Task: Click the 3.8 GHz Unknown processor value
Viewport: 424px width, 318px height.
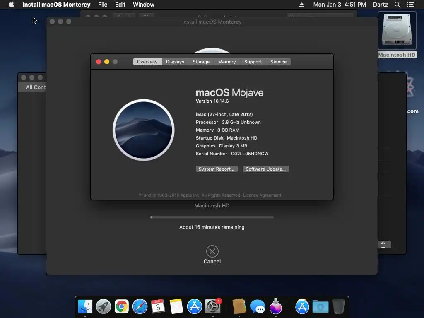Action: click(x=241, y=122)
